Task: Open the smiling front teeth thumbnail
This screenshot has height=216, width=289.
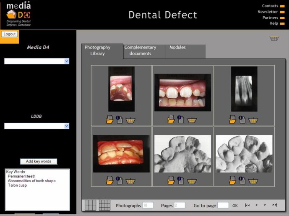Action: coord(182,92)
